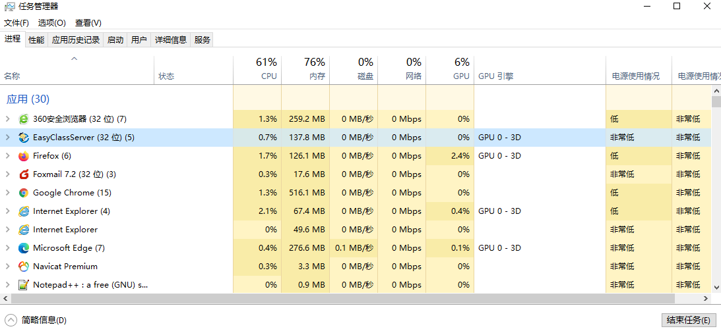Viewport: 721px width, 335px height.
Task: Click GPU 0 - 3D in the EasyClassServer row
Action: [x=499, y=138]
